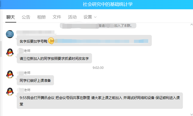Click the scroll down arrow of chat
The image size is (193, 116).
tap(191, 115)
